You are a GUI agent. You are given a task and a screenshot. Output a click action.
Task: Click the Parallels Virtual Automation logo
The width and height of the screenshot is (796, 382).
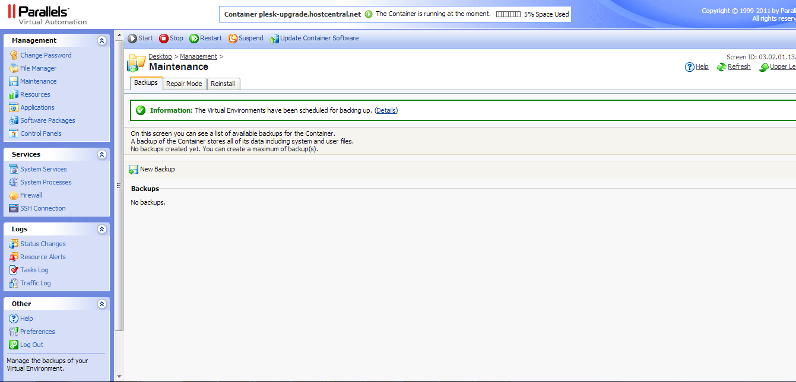click(47, 15)
